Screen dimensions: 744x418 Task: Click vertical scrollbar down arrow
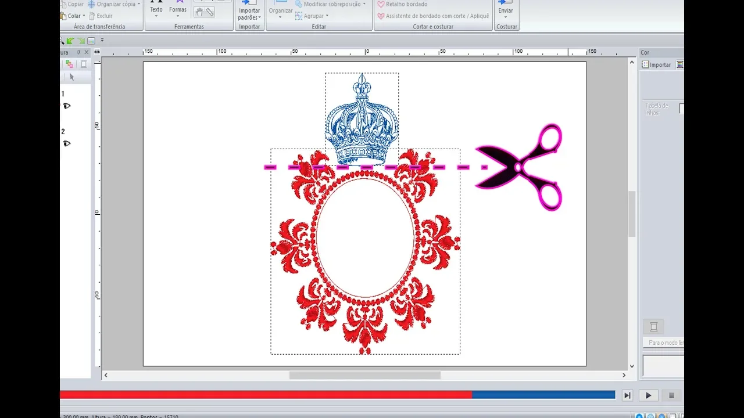(632, 366)
